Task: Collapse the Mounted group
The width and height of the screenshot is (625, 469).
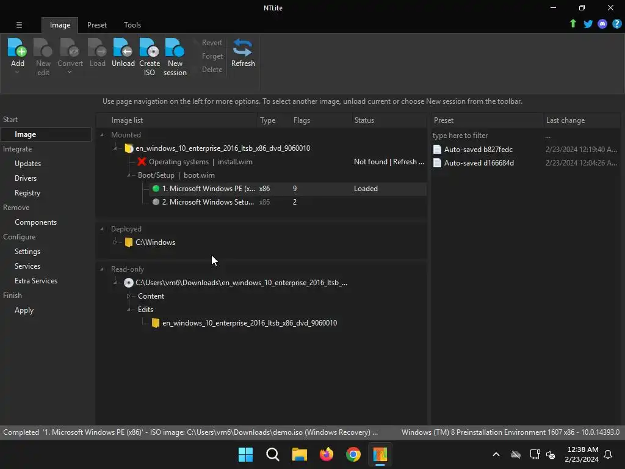Action: click(x=102, y=135)
